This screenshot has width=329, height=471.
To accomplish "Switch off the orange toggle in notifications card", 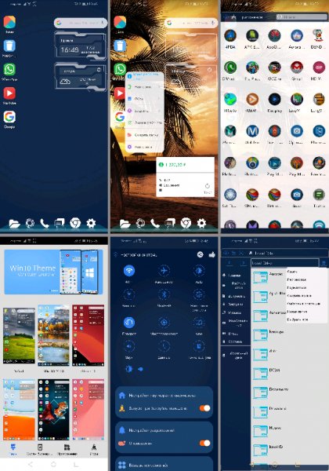I will tap(204, 443).
